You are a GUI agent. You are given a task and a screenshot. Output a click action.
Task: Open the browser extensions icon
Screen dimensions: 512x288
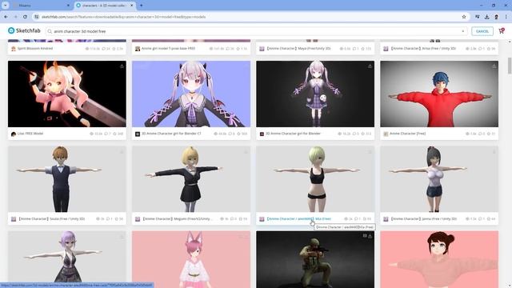pyautogui.click(x=478, y=17)
